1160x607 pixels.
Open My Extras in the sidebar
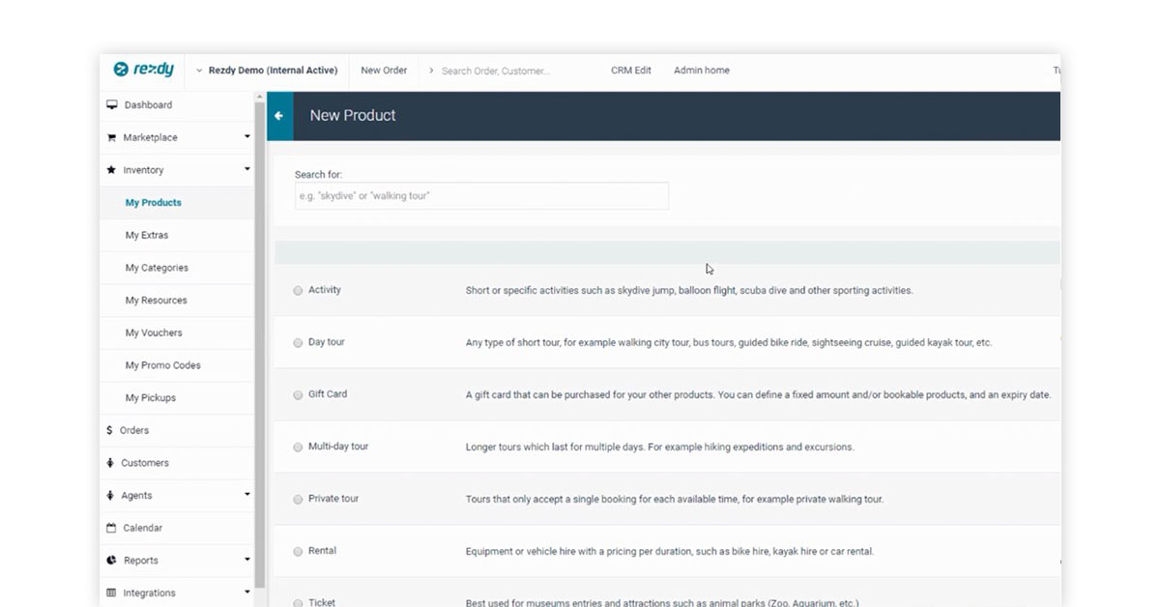(x=147, y=235)
